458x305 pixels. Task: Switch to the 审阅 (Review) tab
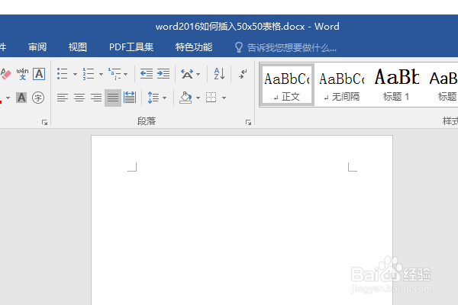point(37,47)
